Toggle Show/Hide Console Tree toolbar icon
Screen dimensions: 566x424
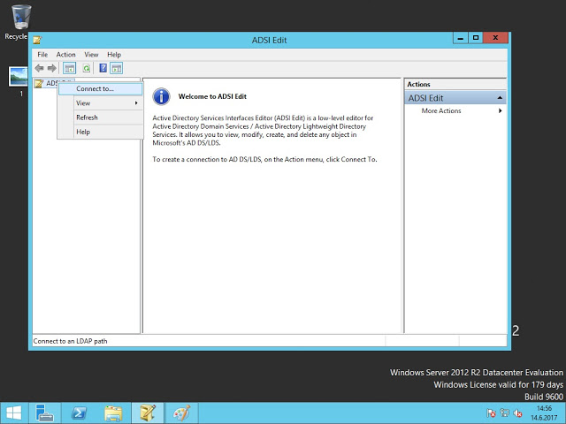point(69,68)
